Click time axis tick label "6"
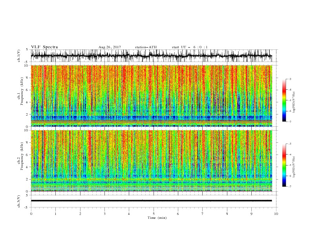 178,214
